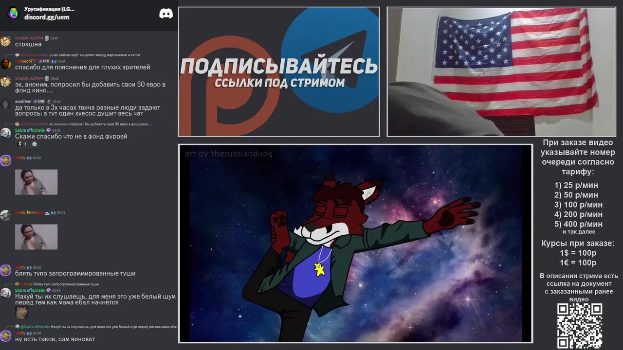Open the small dog image under Salvia's message
The height and width of the screenshot is (350, 623).
tap(21, 313)
